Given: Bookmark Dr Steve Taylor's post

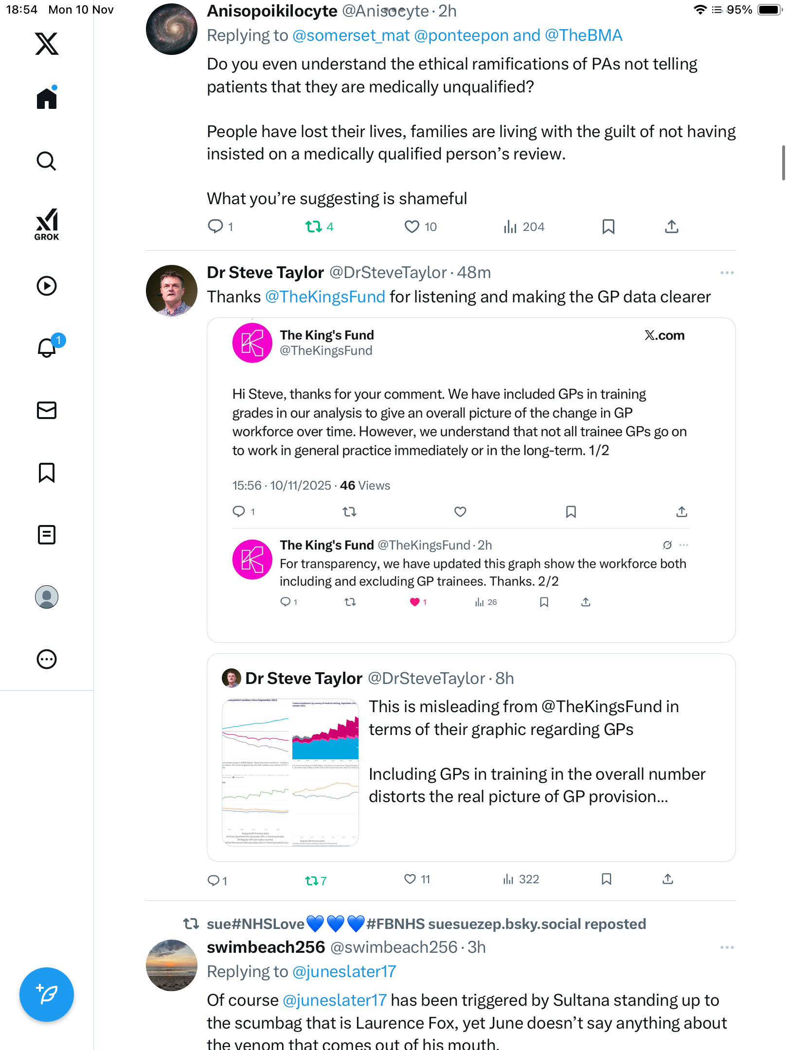Looking at the screenshot, I should (607, 879).
